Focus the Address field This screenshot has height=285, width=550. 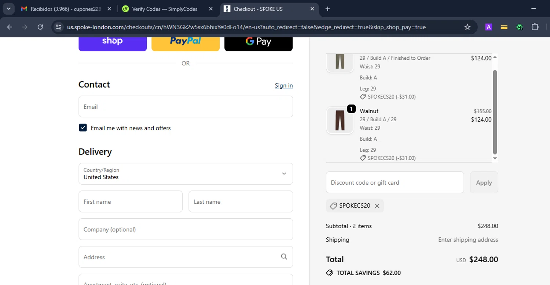click(186, 257)
